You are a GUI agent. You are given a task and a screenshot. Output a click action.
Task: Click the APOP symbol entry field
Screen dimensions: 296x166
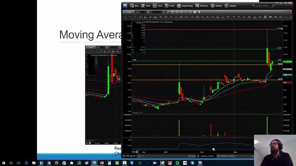(139, 12)
